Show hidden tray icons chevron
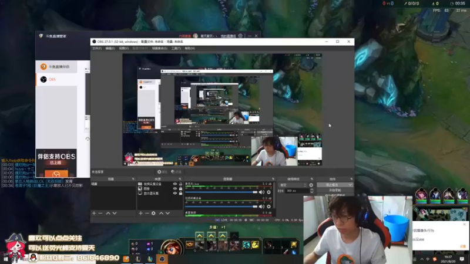 point(422,259)
